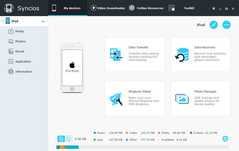The width and height of the screenshot is (239, 151).
Task: Open Information in the sidebar
Action: [24, 71]
